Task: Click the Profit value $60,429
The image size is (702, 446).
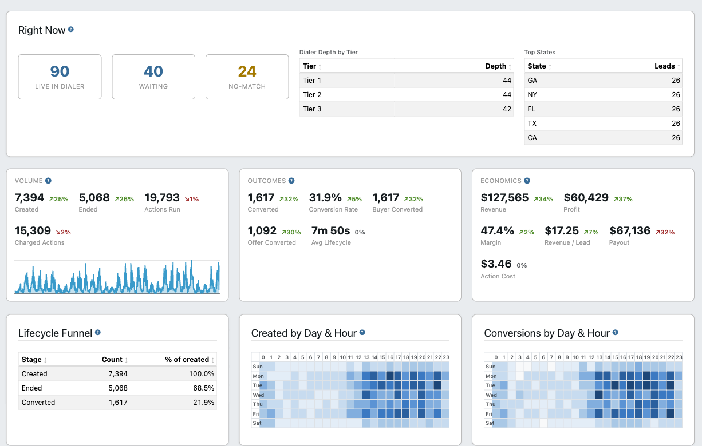Action: point(586,198)
